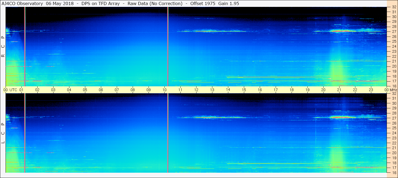Click the "27" MHz label of RCP panel
Viewport: 398px width, 178px height.
tap(394, 32)
